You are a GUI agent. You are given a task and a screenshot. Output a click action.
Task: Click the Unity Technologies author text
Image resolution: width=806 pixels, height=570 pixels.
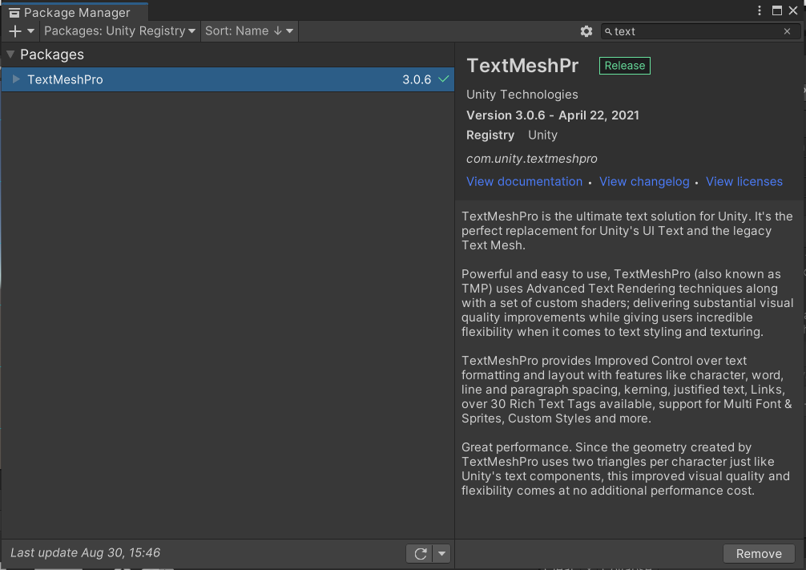[522, 95]
